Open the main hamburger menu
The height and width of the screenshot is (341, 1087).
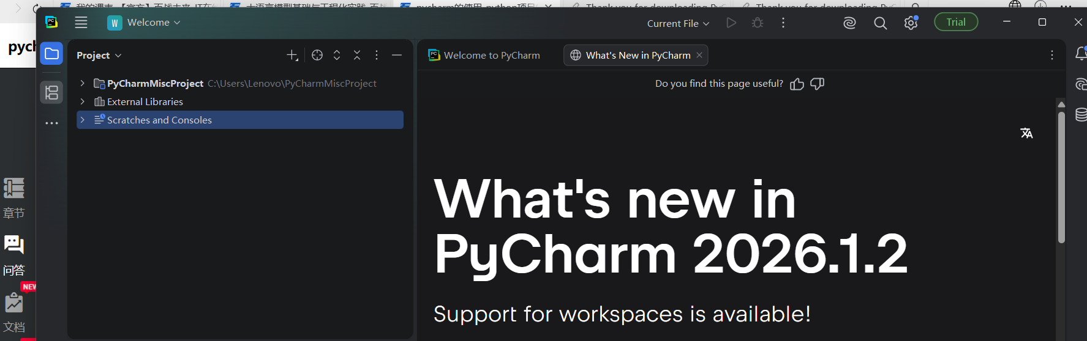81,23
